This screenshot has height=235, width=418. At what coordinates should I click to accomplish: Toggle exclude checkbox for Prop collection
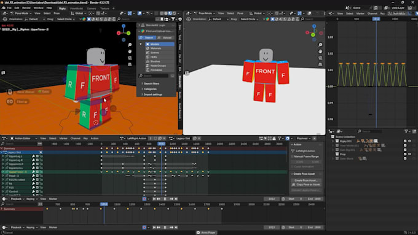click(x=405, y=154)
